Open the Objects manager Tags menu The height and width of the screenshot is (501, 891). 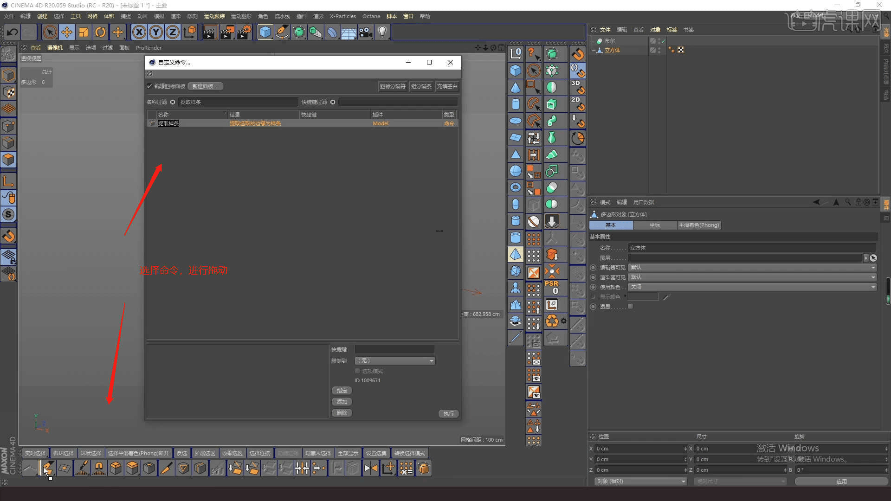(x=672, y=30)
